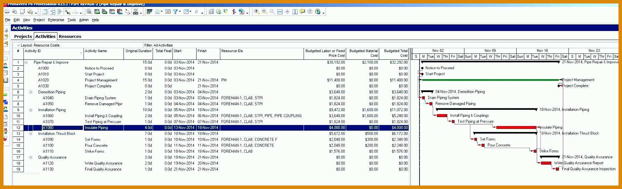Open the Timescale settings icon
The width and height of the screenshot is (622, 189).
click(x=168, y=12)
